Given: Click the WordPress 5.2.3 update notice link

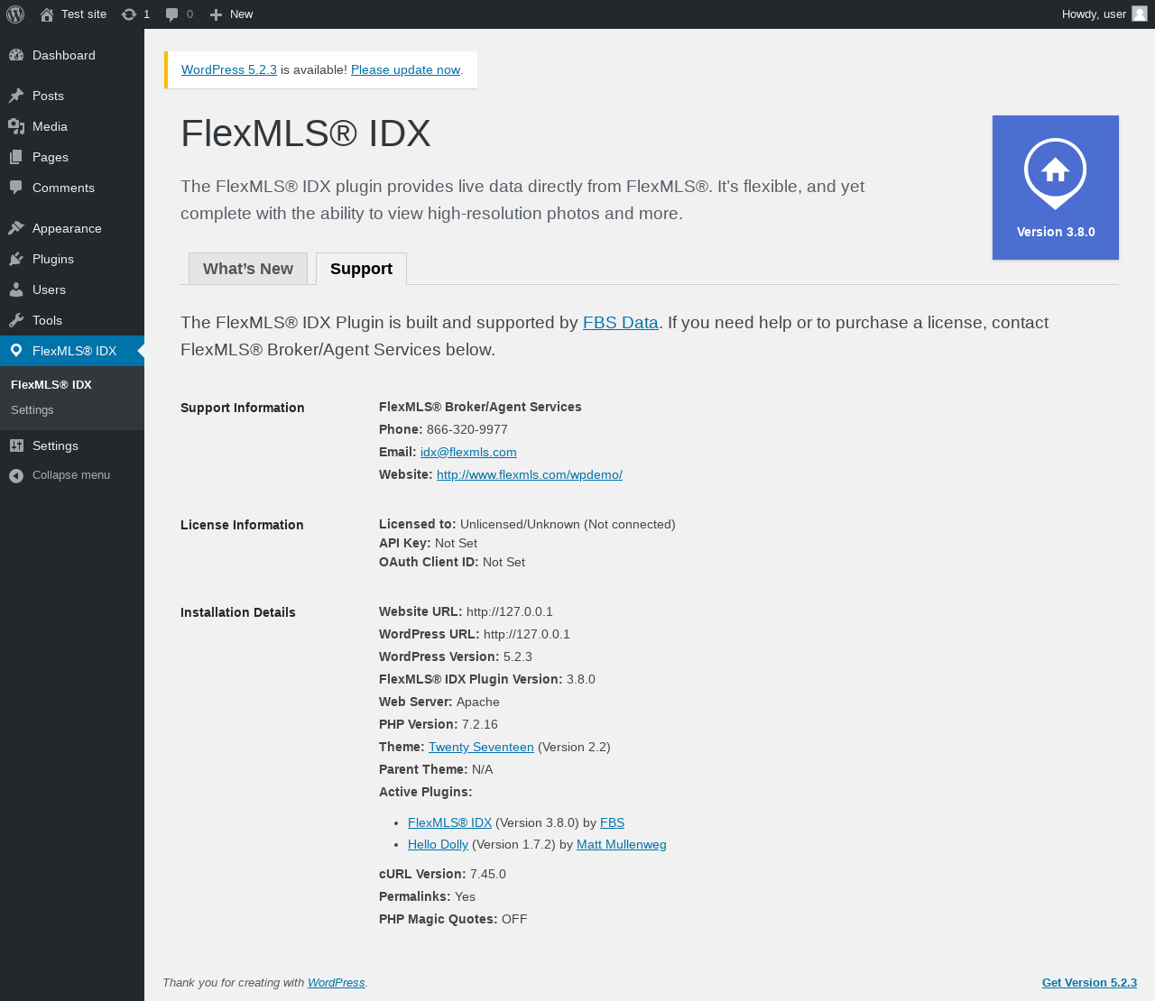Looking at the screenshot, I should tap(229, 69).
